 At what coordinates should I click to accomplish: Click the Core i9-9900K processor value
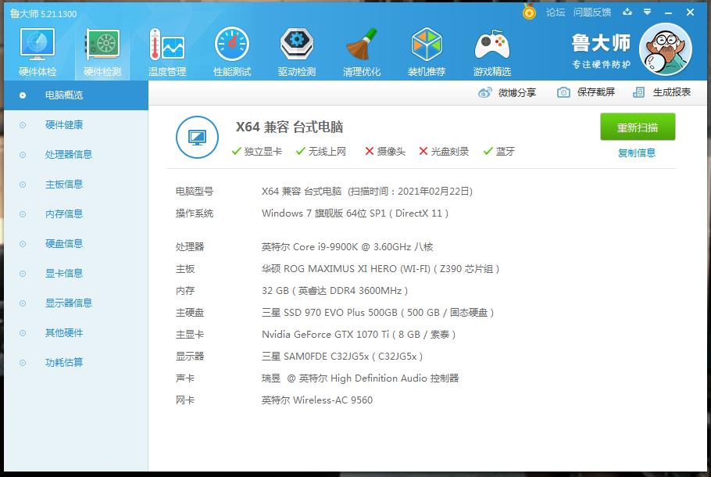point(348,247)
